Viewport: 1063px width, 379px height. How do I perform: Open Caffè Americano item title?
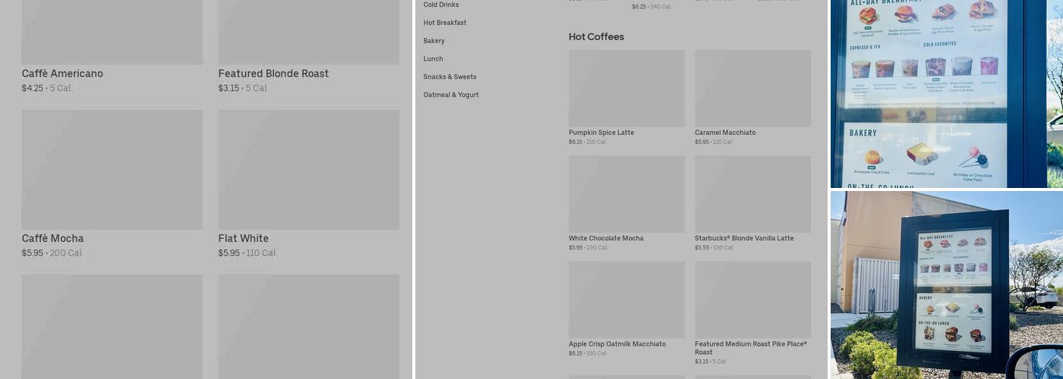[x=62, y=74]
